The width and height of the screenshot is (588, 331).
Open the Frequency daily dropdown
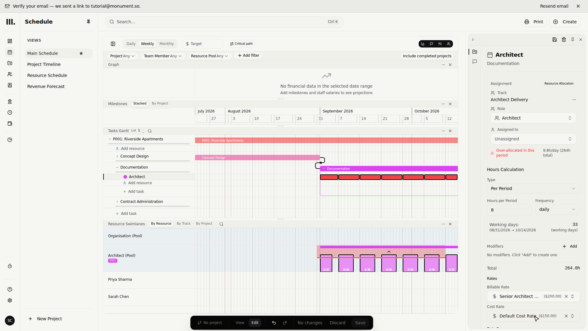click(x=557, y=209)
